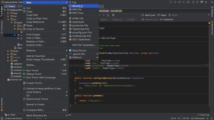Click the search magnifier icon top right

coord(212,2)
